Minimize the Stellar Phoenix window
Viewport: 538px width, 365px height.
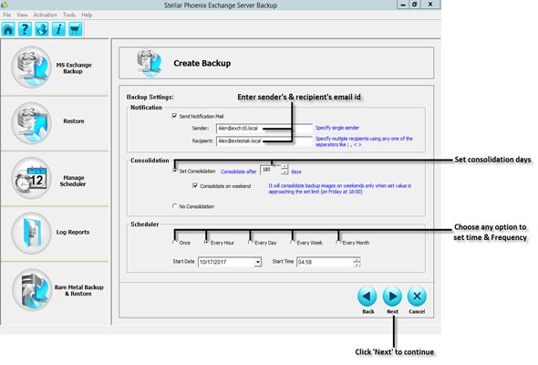pos(403,5)
